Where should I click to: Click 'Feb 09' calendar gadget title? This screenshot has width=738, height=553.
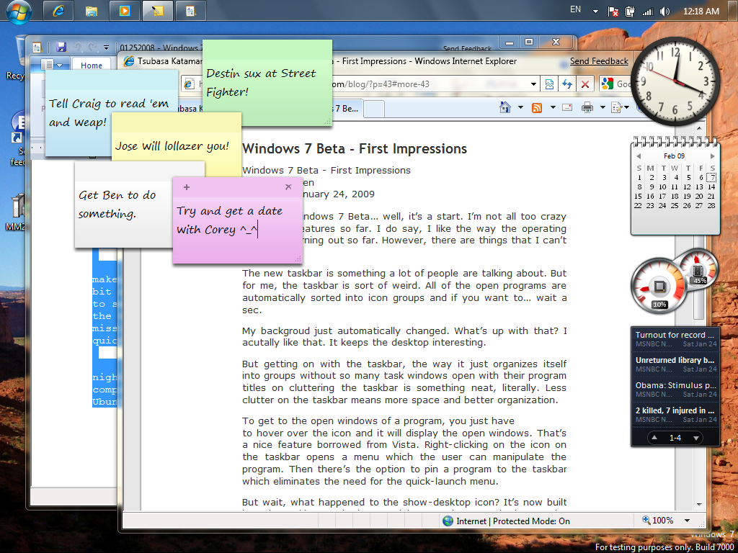point(674,156)
